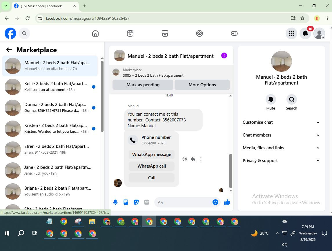
Task: Reload the page in browser
Action: [28, 18]
